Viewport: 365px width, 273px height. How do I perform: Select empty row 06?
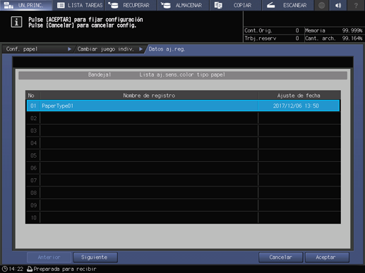coord(183,168)
